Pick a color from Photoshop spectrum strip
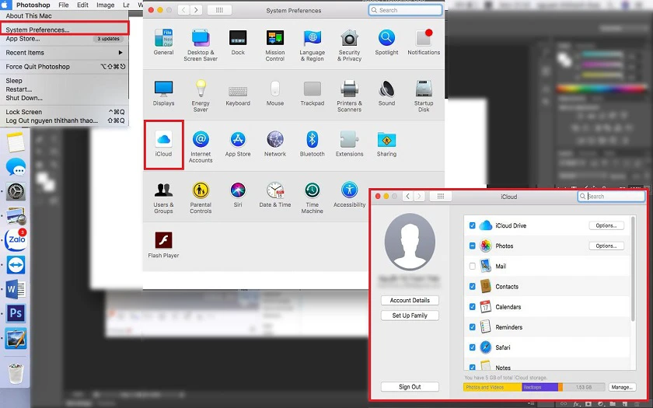The height and width of the screenshot is (408, 653). (x=600, y=89)
